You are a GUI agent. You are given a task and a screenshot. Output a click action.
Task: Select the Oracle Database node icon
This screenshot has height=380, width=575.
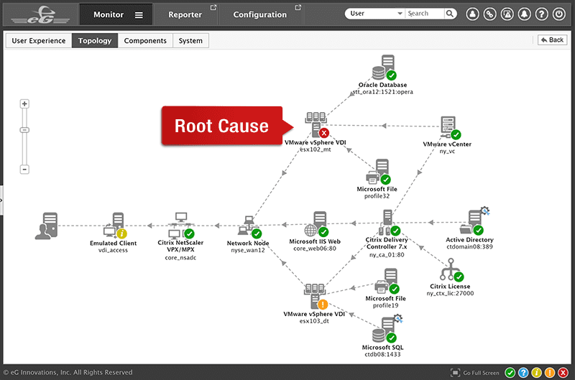point(384,68)
